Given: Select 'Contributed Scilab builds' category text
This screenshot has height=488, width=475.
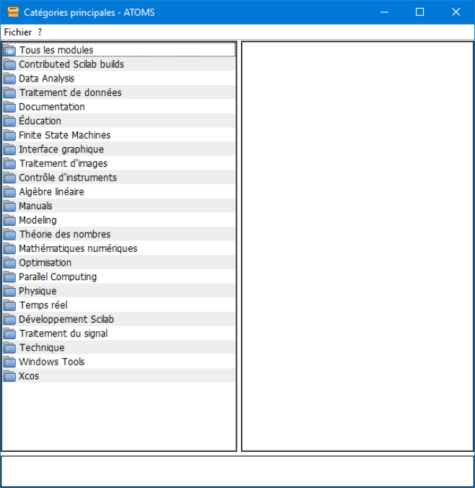Looking at the screenshot, I should (71, 64).
